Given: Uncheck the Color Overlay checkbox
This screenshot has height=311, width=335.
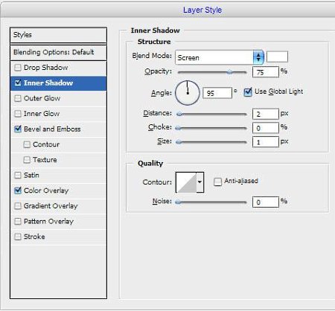Looking at the screenshot, I should coord(18,190).
